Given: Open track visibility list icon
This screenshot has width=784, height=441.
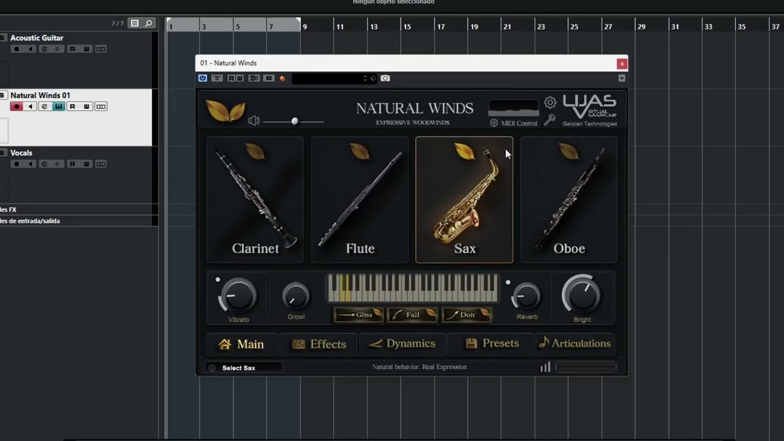Looking at the screenshot, I should 135,23.
